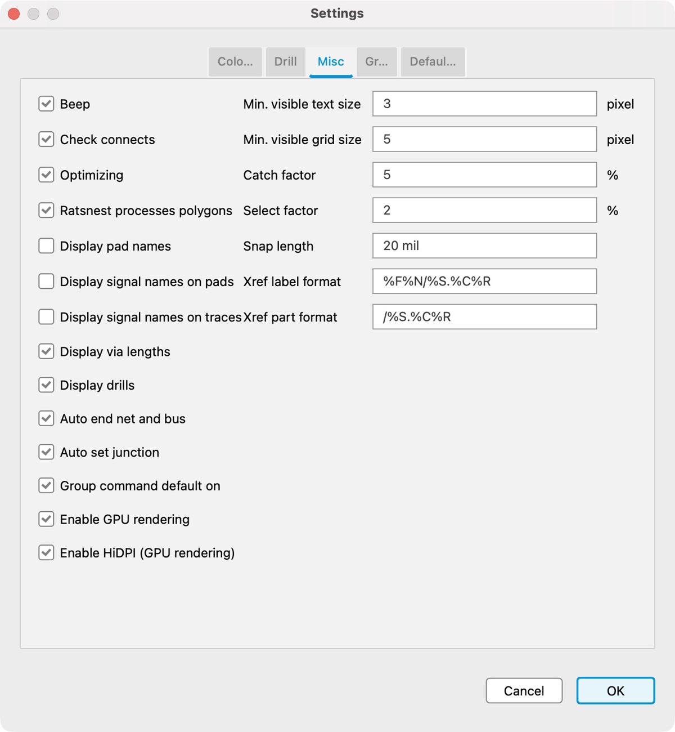Edit the Catch factor value field
This screenshot has width=675, height=732.
[x=484, y=175]
